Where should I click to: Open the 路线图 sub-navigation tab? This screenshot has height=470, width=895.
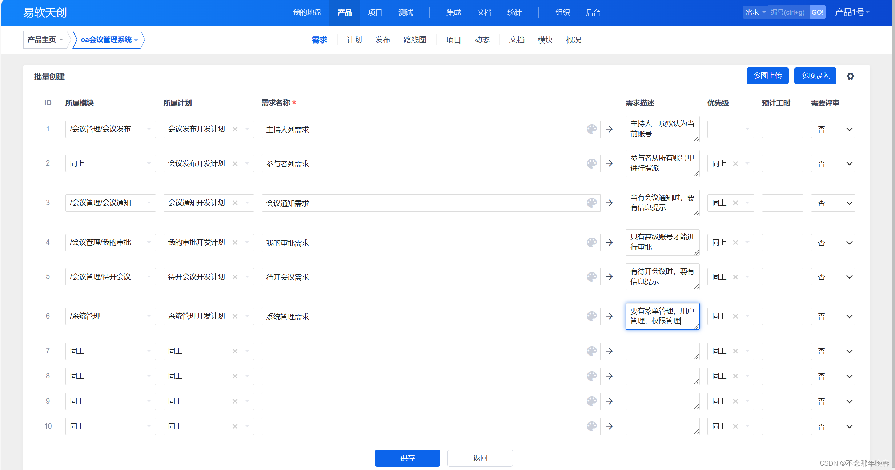(414, 40)
